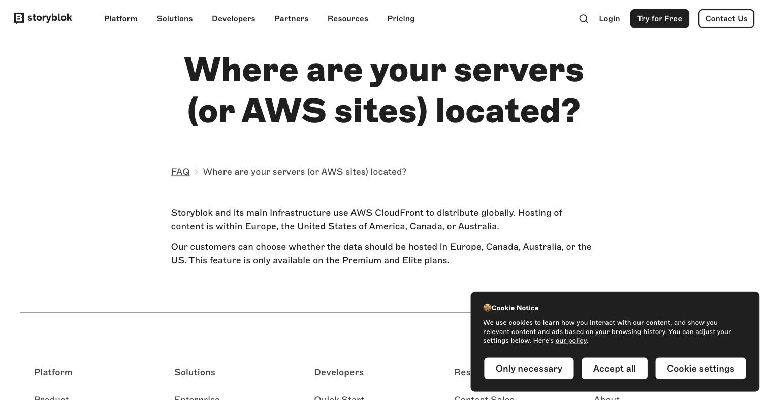Viewport: 768px width, 400px height.
Task: Click the Login link
Action: pos(610,19)
